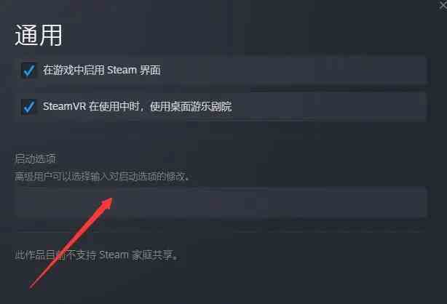
Task: Click the text 使用桌面游乐剧院
Action: pos(191,107)
